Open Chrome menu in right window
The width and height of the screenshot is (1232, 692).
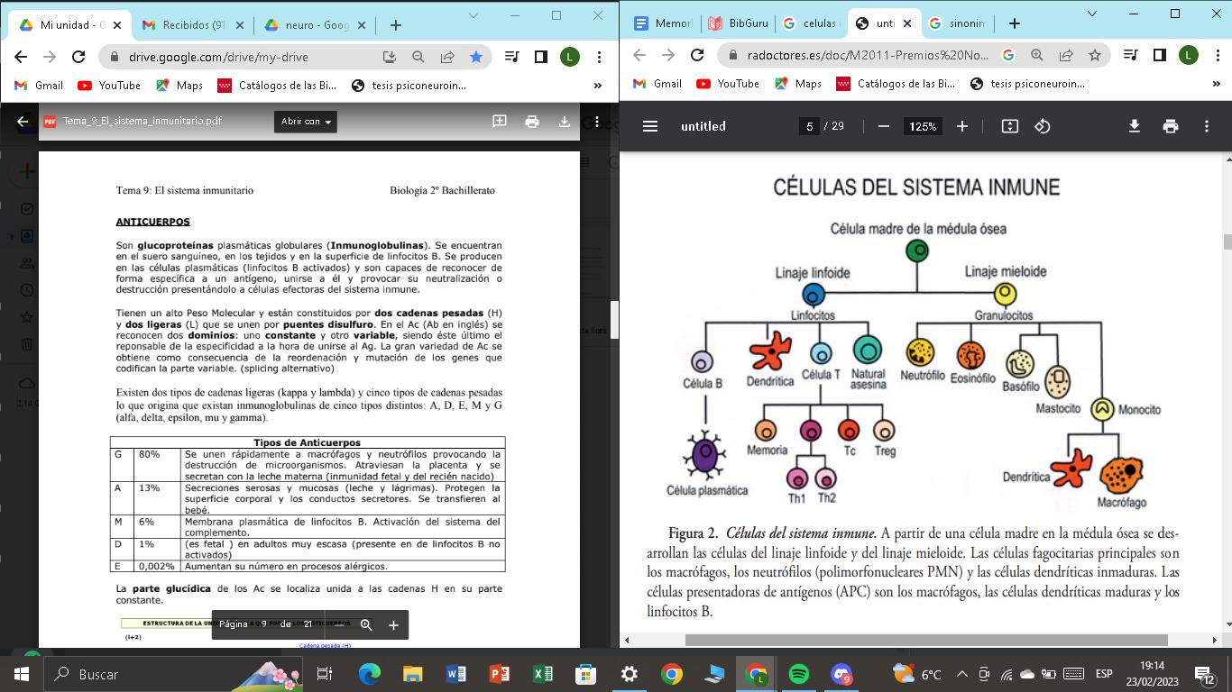(x=1218, y=55)
